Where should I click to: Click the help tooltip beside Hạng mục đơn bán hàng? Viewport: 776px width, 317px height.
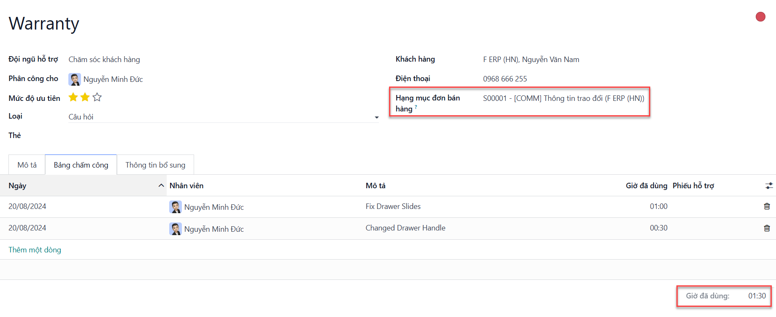pos(416,107)
